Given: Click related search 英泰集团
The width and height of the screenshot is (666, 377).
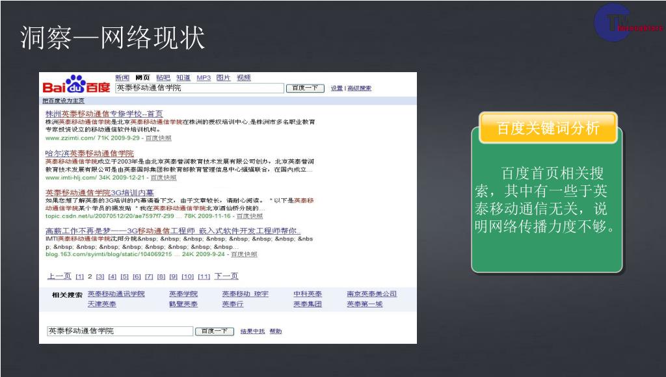Looking at the screenshot, I should (308, 304).
